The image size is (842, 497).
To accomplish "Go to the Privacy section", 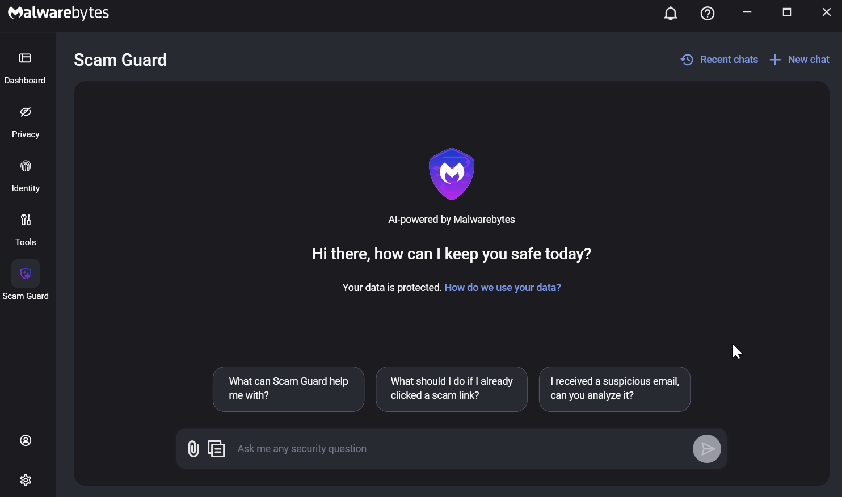I will click(x=26, y=122).
